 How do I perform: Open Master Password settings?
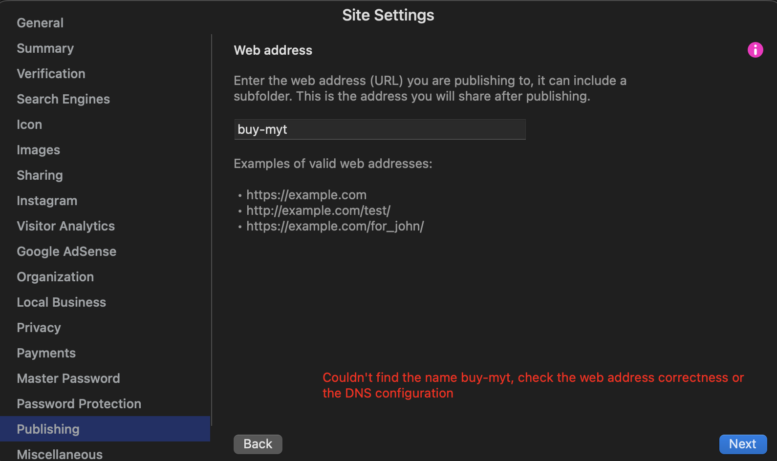68,378
